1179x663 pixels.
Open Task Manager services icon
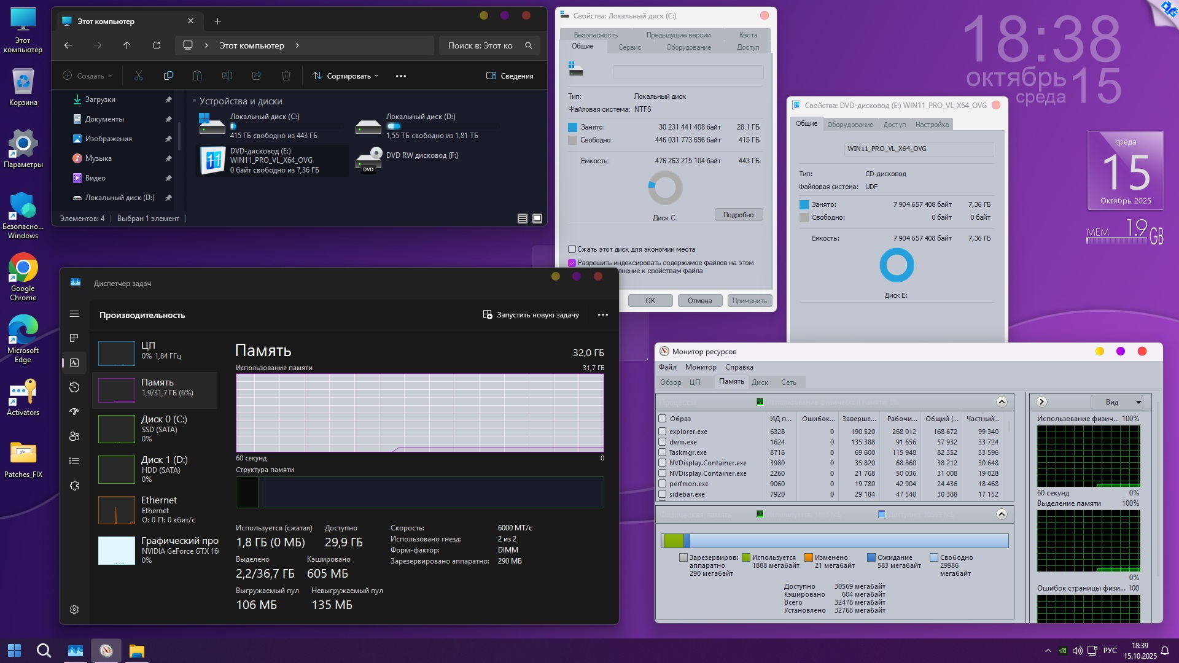point(74,486)
